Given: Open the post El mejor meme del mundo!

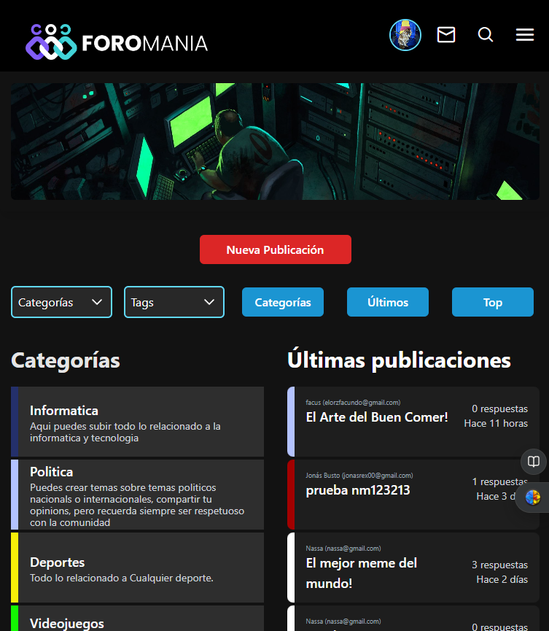Looking at the screenshot, I should (361, 573).
